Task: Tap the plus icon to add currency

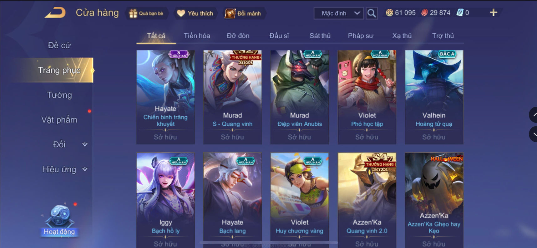Action: (x=494, y=12)
